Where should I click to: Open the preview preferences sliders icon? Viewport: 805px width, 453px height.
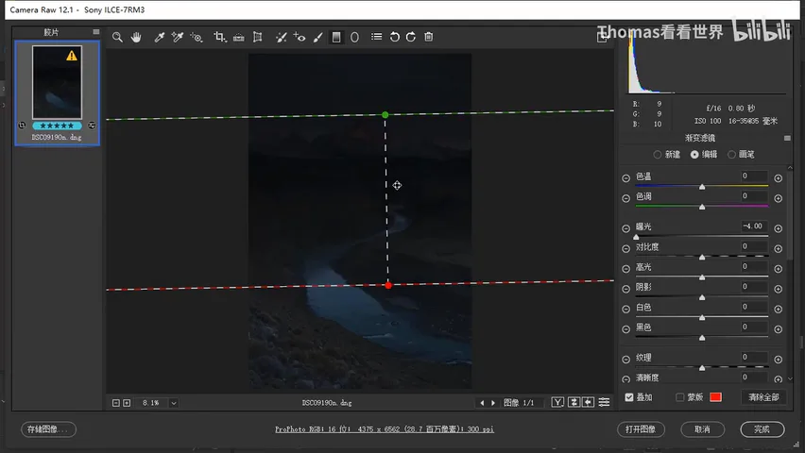tap(605, 402)
